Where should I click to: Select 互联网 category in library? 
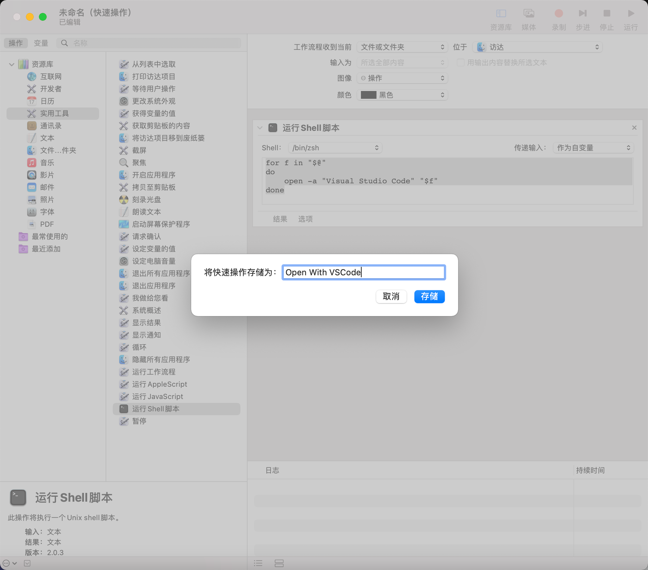tap(51, 77)
